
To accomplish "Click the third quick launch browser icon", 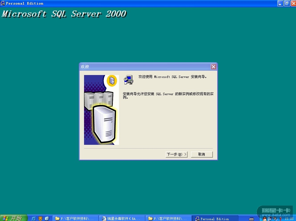I will (47, 218).
